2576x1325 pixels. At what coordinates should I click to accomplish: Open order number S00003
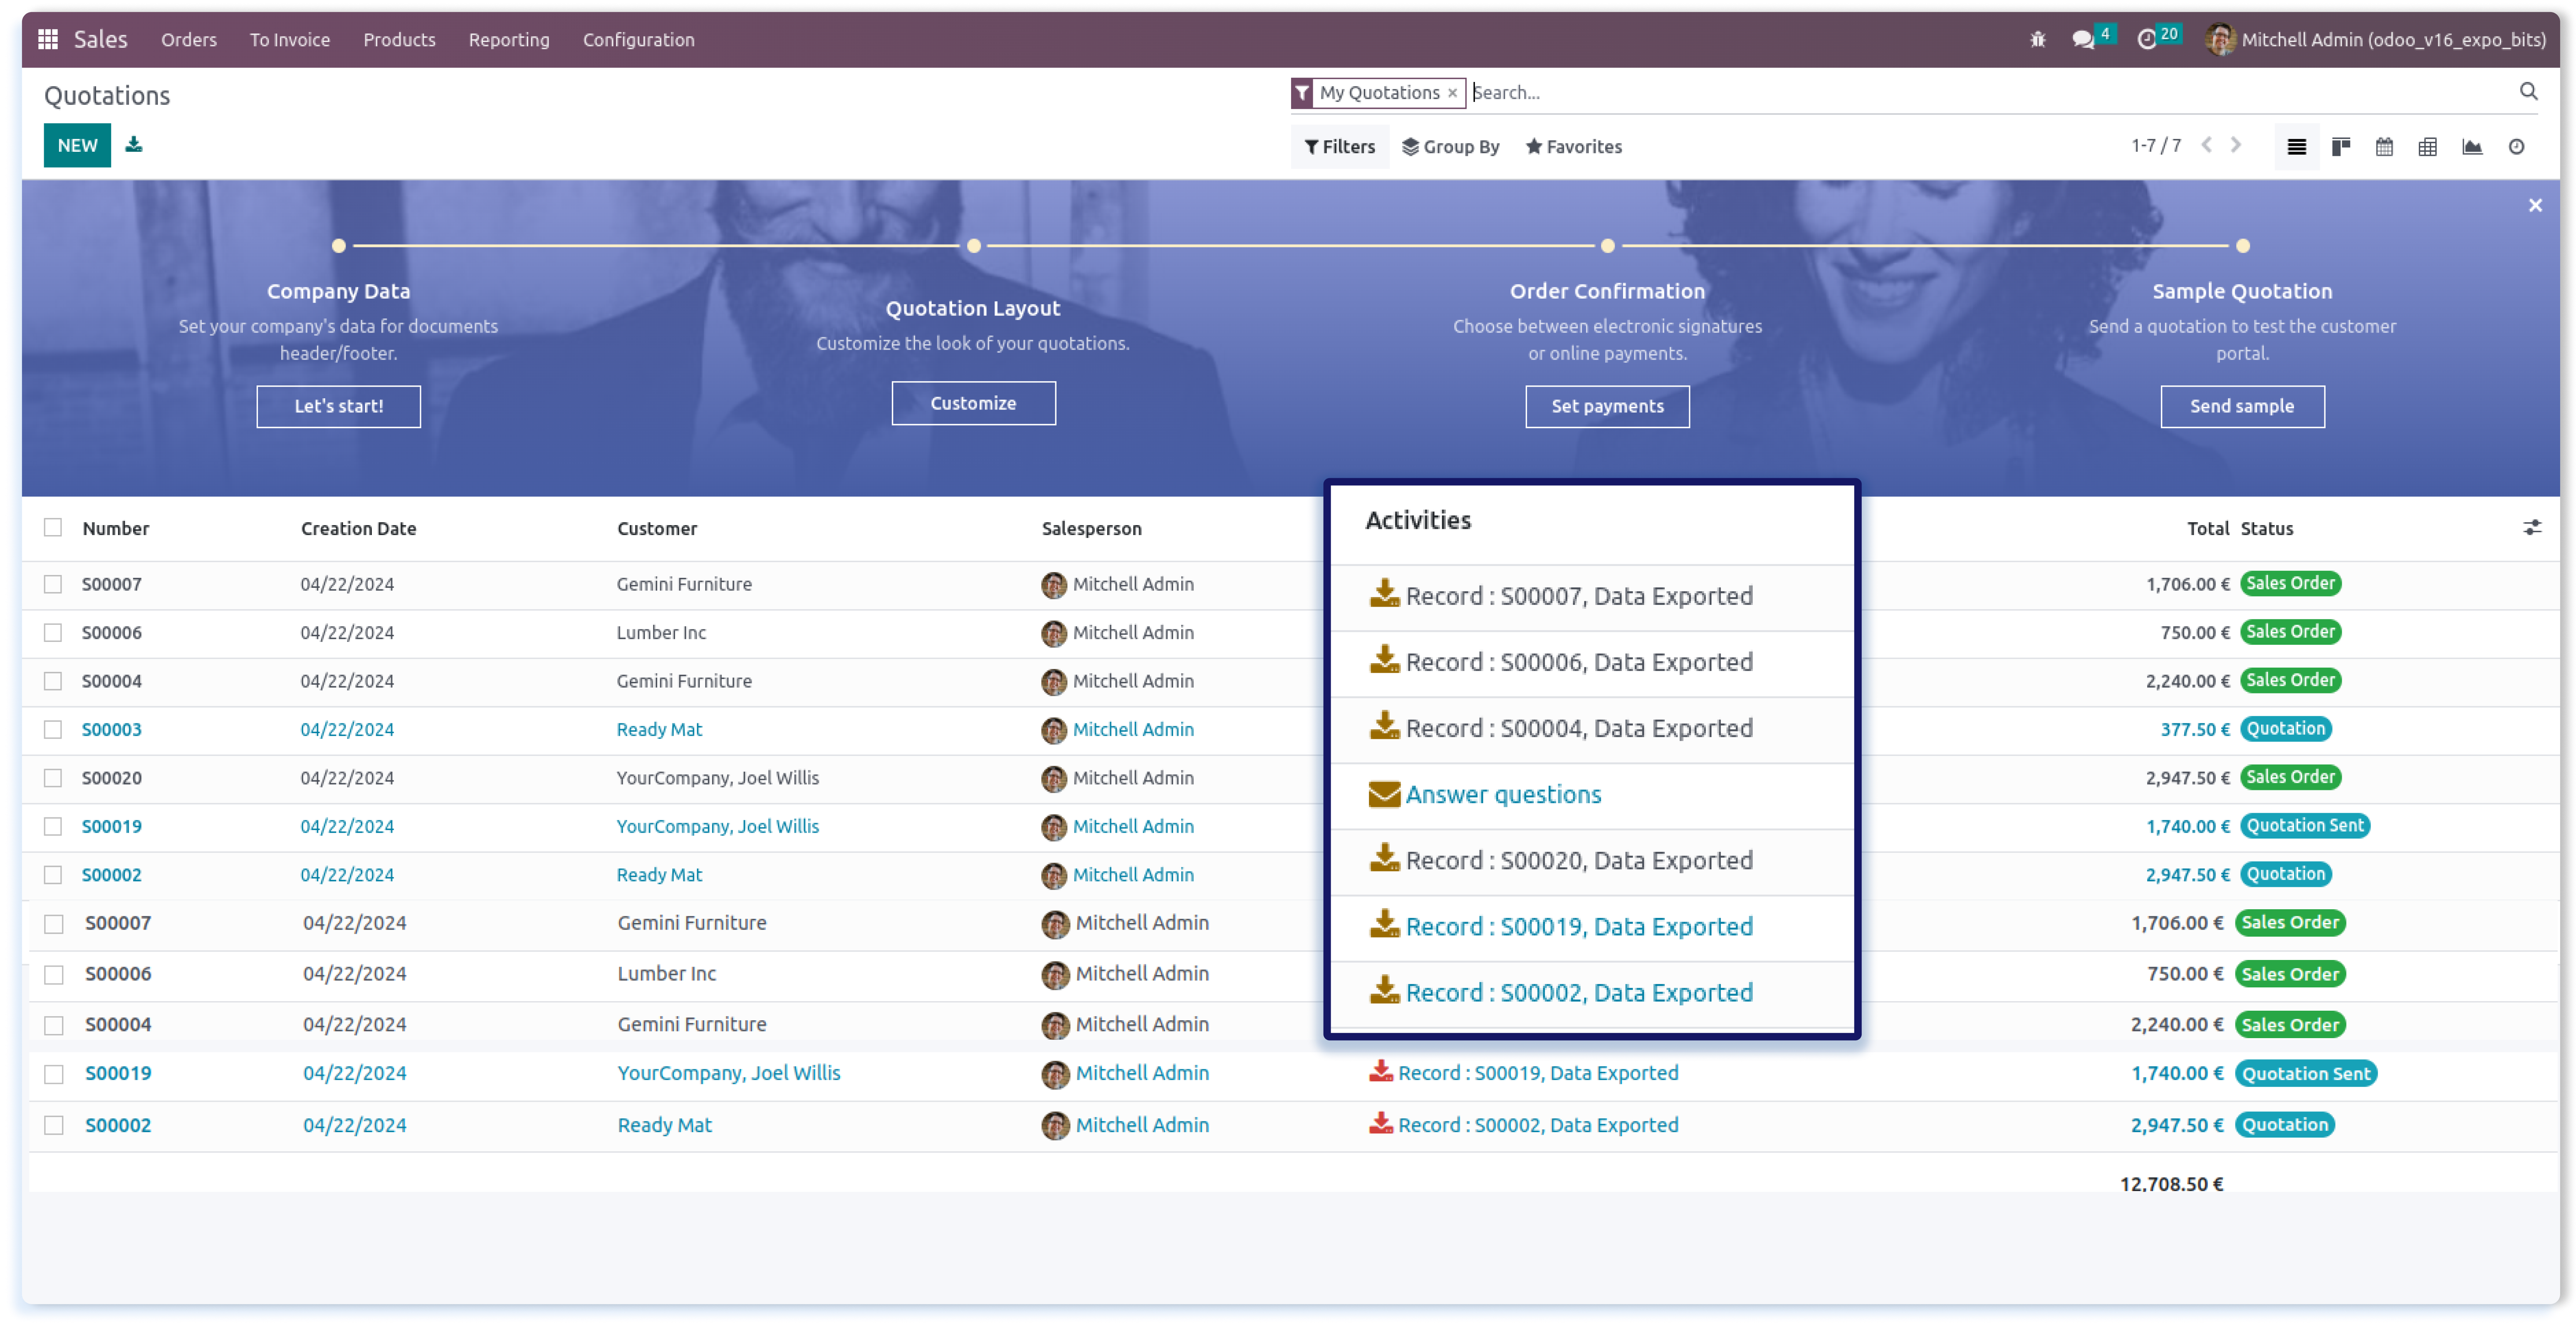(111, 730)
